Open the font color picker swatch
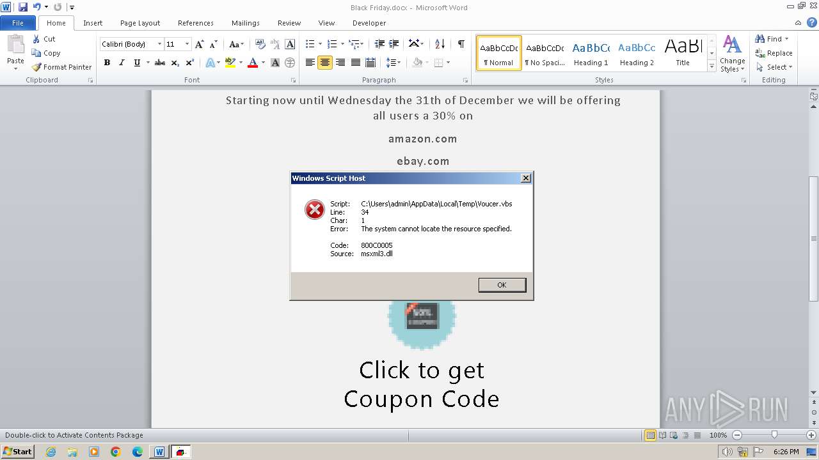 point(252,63)
